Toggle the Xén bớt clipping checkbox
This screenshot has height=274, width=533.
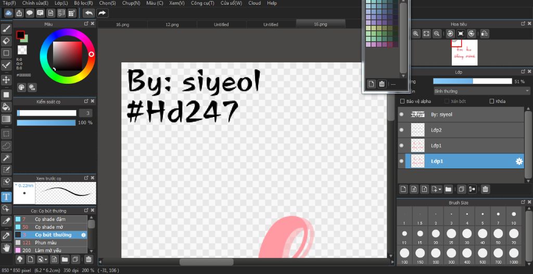(x=447, y=101)
